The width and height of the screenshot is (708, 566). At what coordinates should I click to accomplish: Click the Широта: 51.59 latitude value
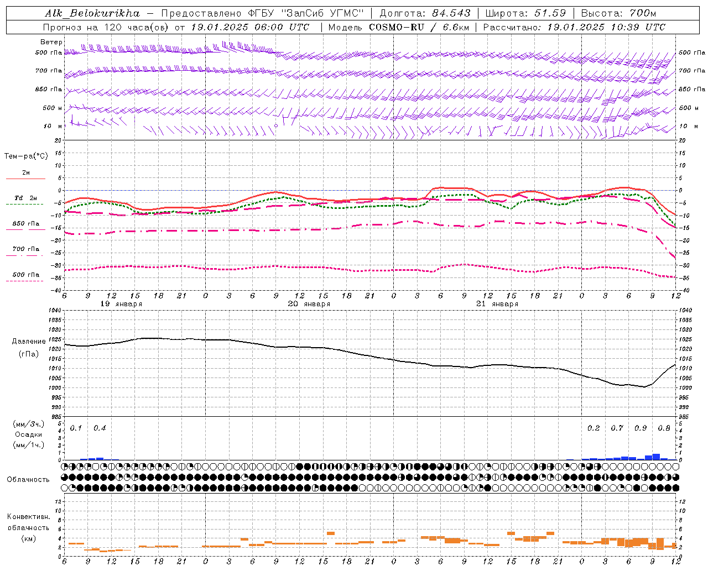(x=525, y=13)
